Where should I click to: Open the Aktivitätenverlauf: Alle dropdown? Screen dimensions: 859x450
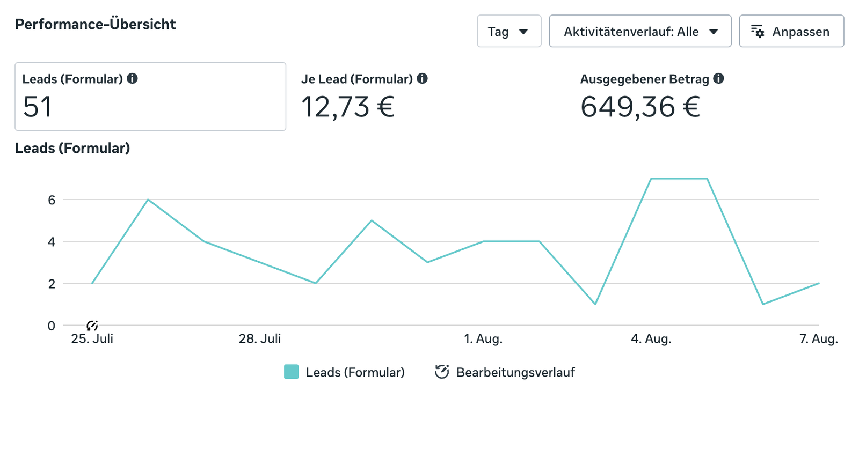[x=640, y=31]
